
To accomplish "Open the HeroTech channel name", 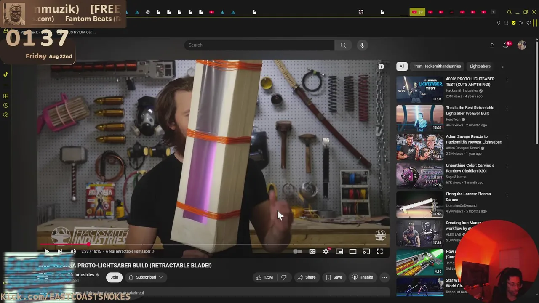I will point(454,120).
